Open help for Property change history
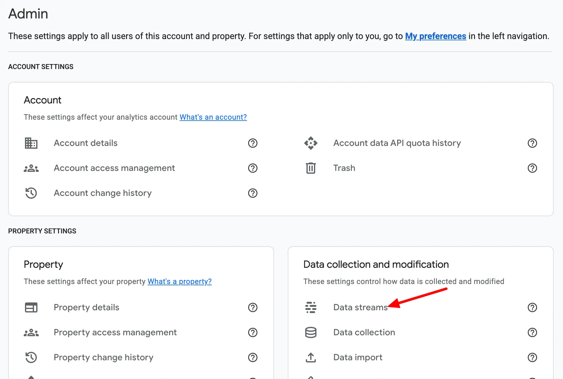Image resolution: width=563 pixels, height=379 pixels. click(x=253, y=357)
